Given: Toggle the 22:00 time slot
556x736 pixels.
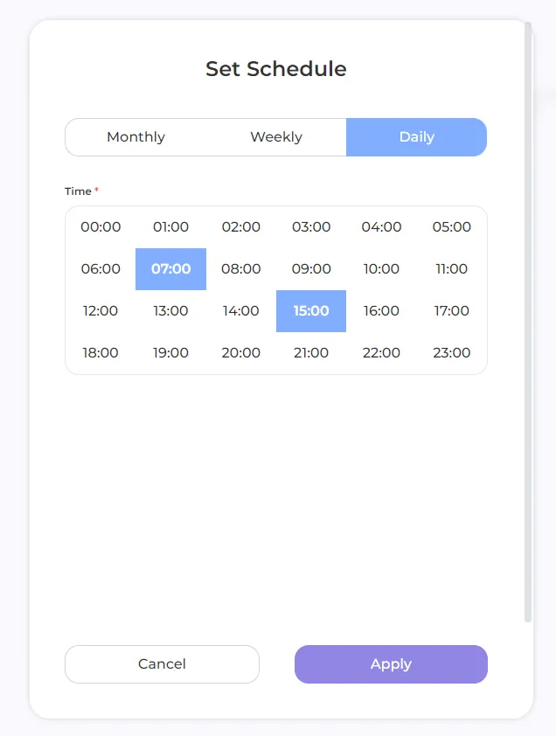Looking at the screenshot, I should (381, 353).
